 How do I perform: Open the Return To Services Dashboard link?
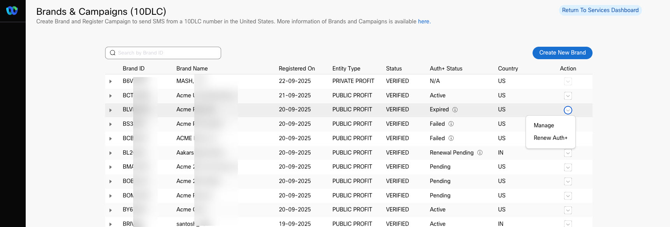click(600, 10)
